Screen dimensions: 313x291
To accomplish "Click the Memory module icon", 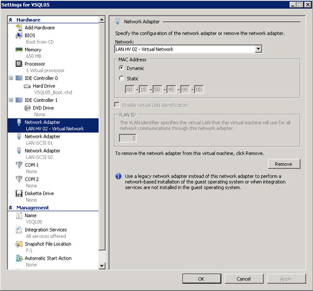I will click(19, 49).
